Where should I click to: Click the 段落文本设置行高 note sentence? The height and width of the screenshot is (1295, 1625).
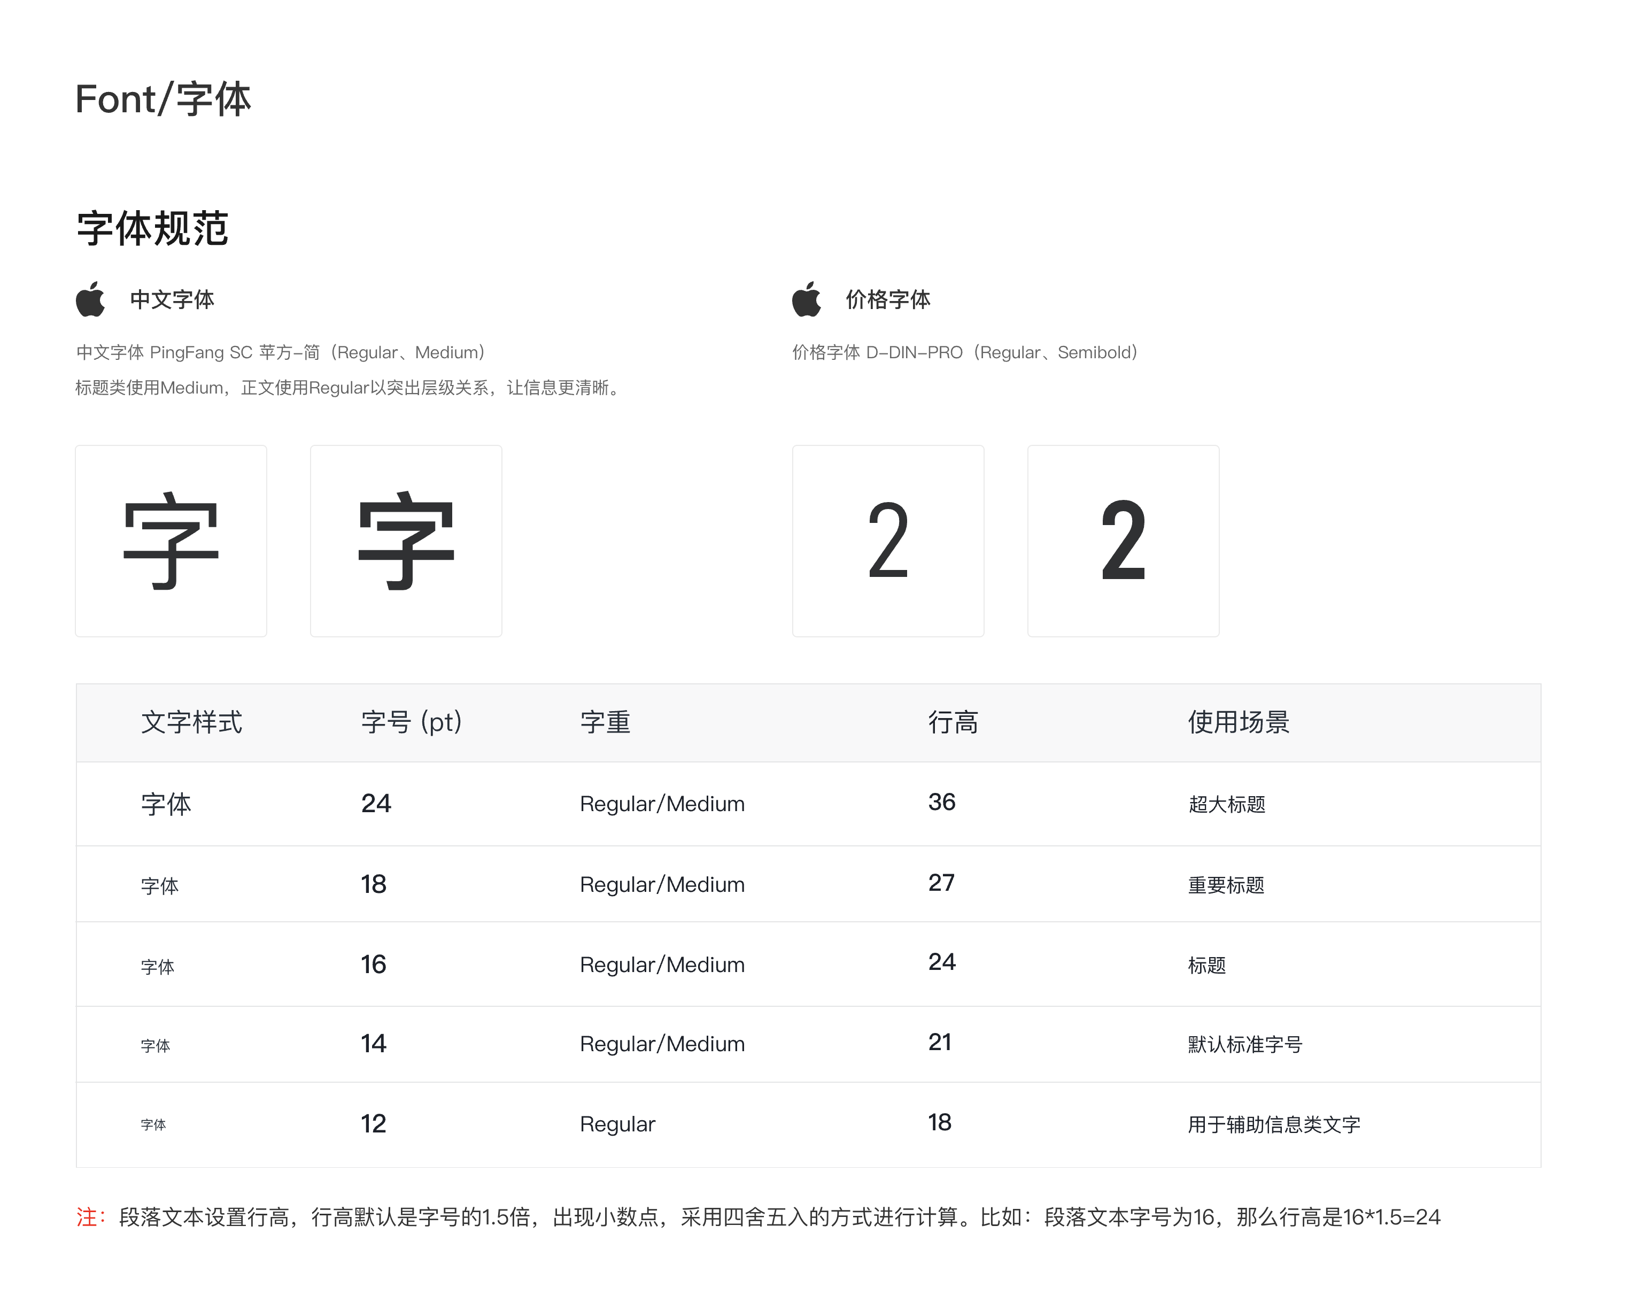click(x=780, y=1216)
